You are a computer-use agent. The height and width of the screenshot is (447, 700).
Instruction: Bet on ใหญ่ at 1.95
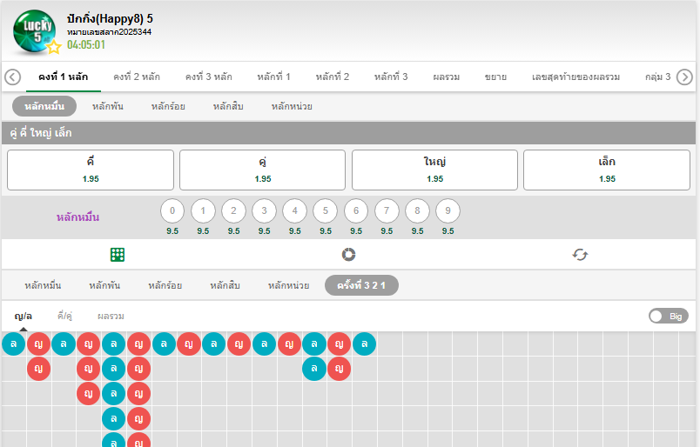pyautogui.click(x=434, y=170)
